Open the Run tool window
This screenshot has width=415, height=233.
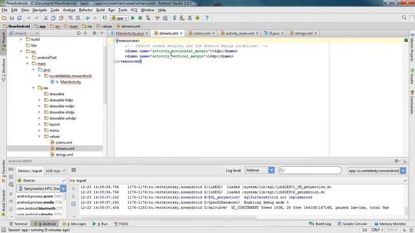point(100,224)
